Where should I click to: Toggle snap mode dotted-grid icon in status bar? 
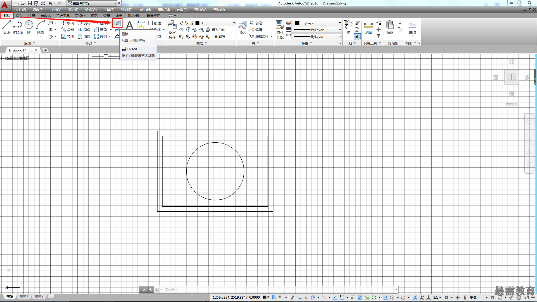click(x=281, y=298)
